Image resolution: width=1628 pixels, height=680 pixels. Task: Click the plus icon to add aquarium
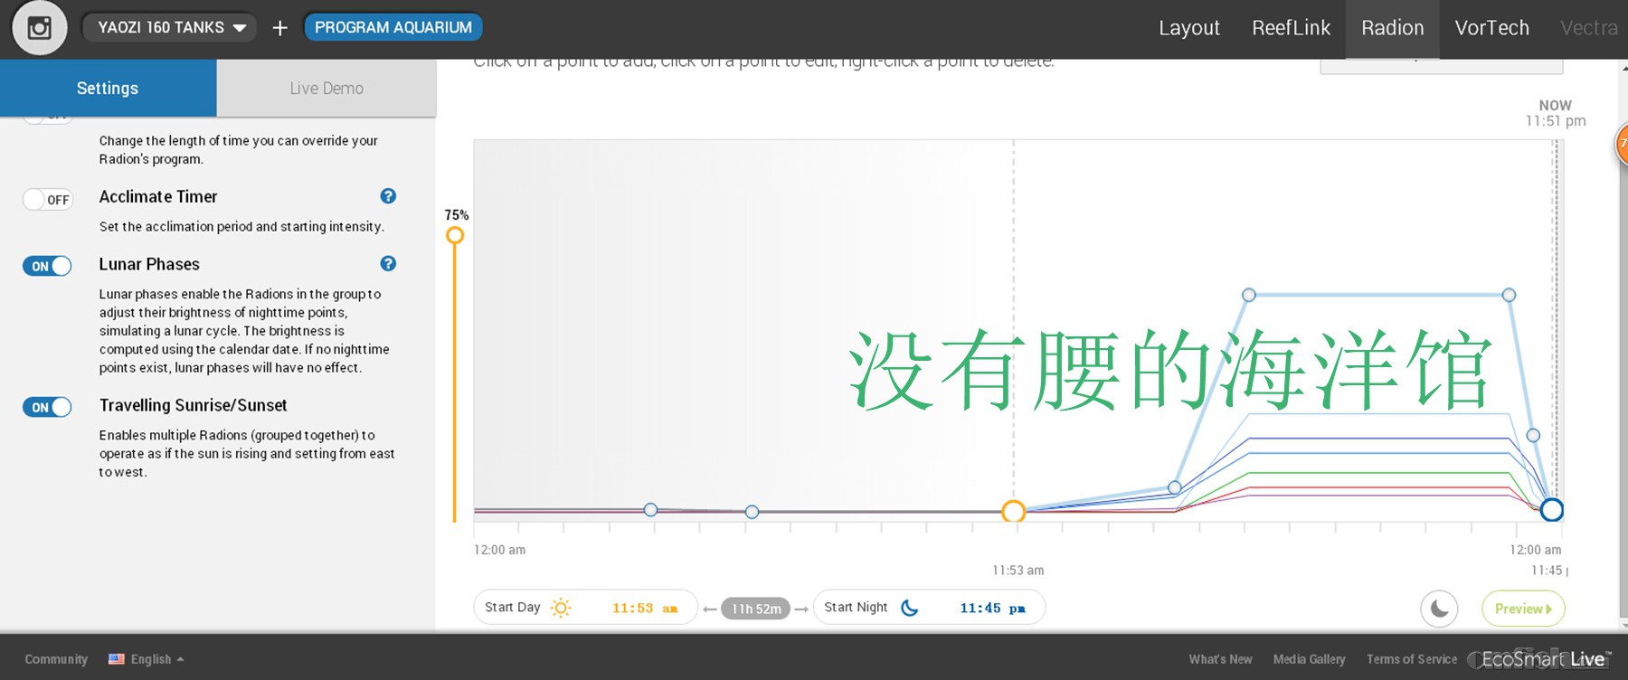[x=279, y=28]
